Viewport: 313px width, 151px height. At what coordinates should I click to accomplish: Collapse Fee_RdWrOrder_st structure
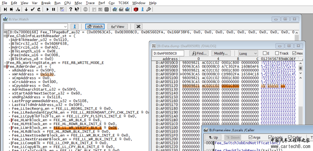point(5,66)
